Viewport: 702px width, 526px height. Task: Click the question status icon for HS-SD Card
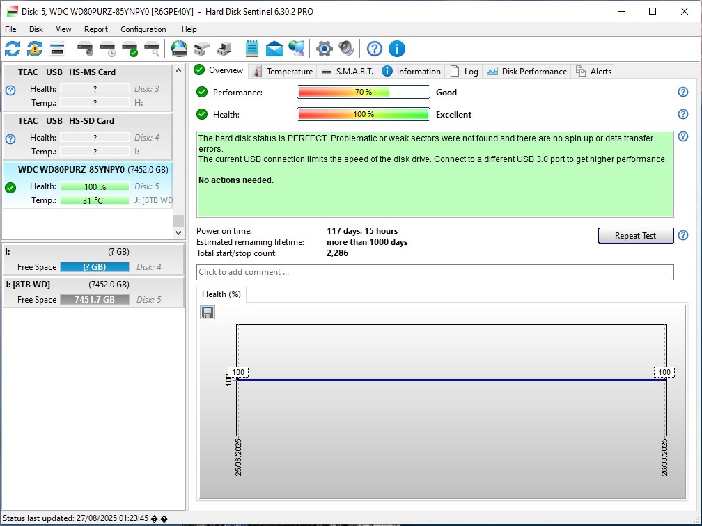coord(10,139)
